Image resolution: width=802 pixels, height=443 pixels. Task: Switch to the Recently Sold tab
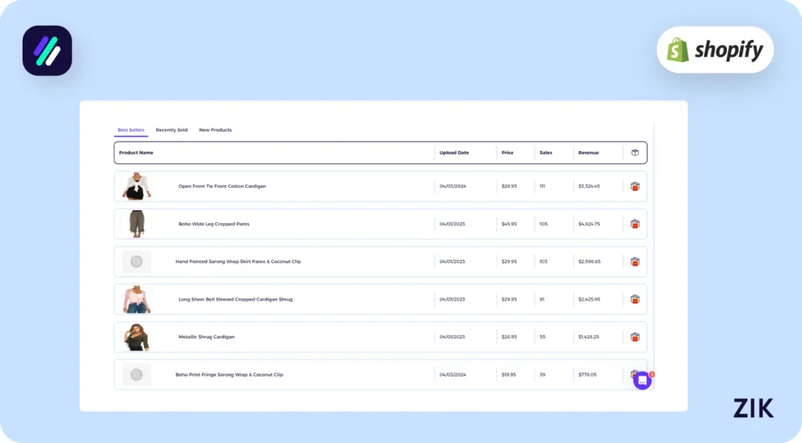[172, 130]
